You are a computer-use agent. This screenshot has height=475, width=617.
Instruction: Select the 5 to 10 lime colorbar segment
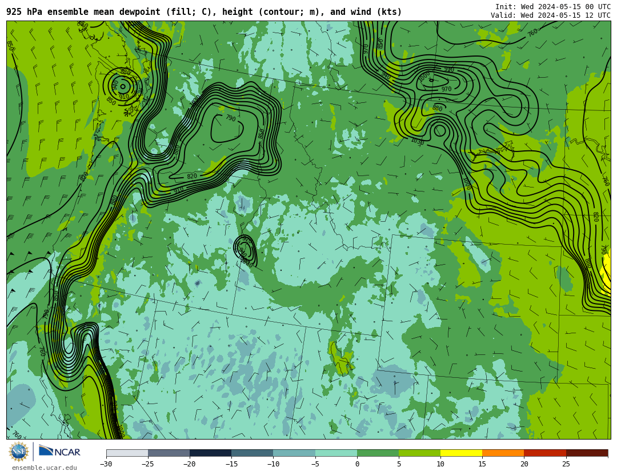click(419, 453)
